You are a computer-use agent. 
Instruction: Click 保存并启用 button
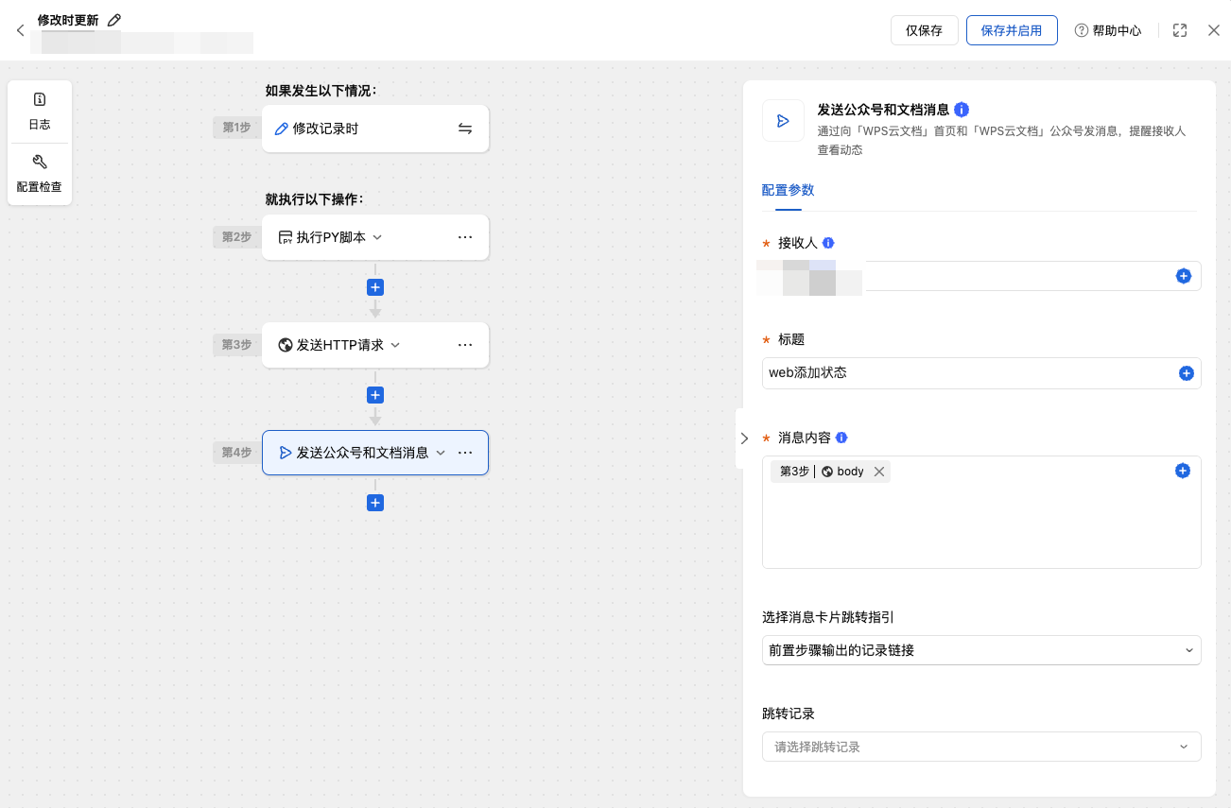[1012, 30]
